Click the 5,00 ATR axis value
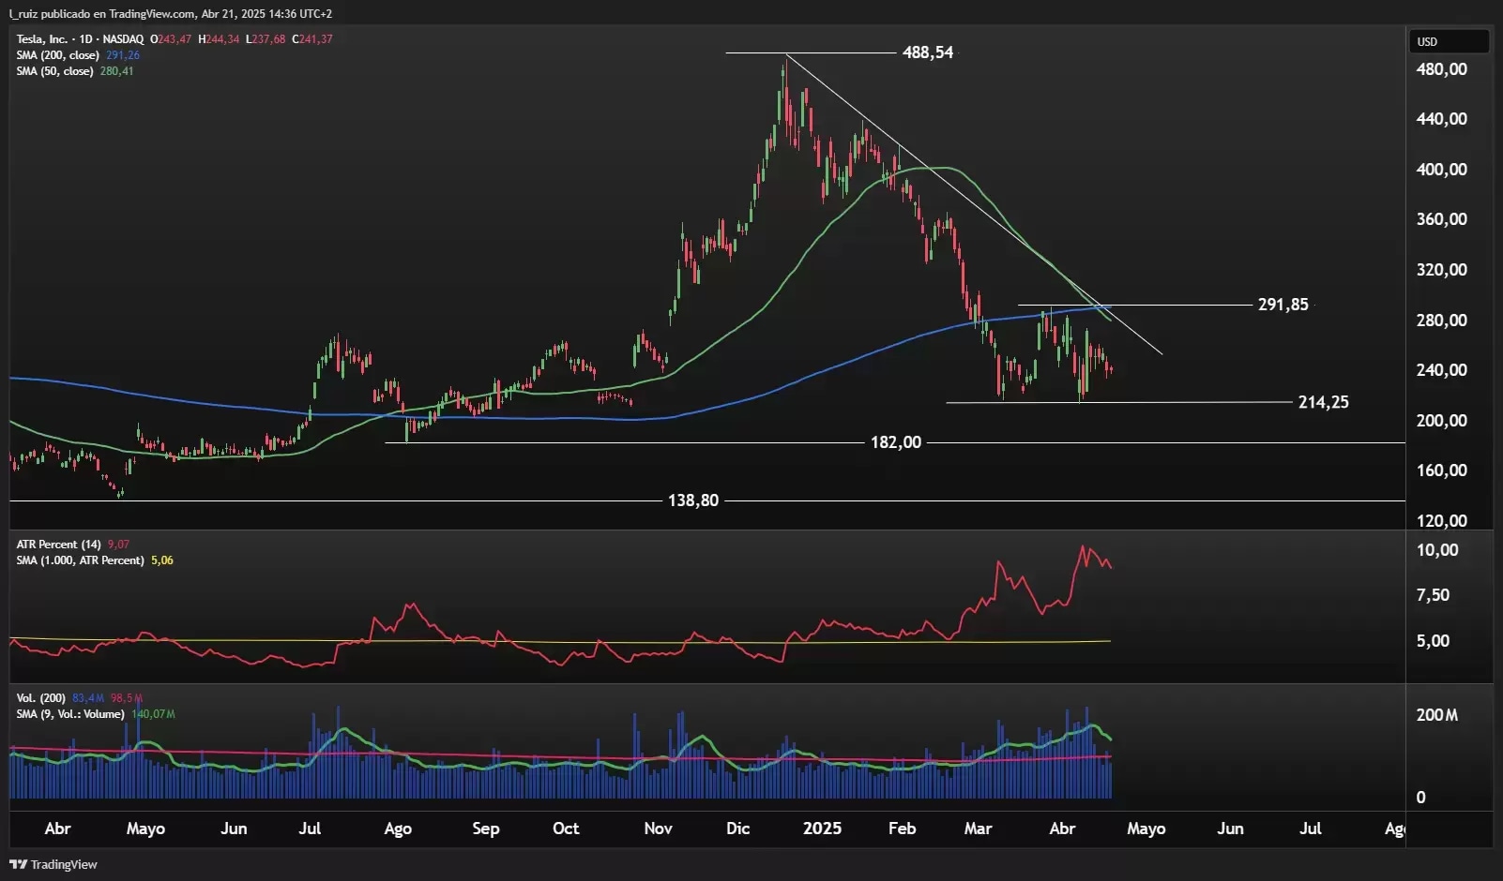 [x=1433, y=641]
